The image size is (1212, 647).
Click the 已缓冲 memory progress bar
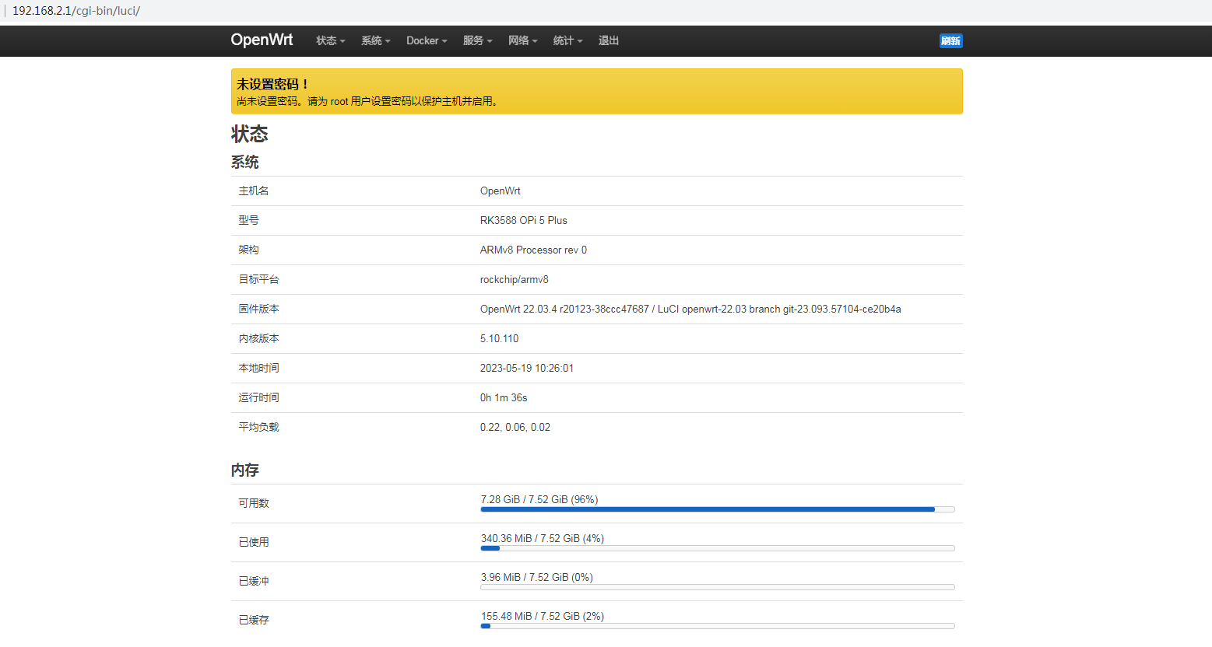718,587
